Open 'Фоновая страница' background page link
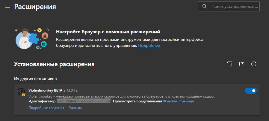Image resolution: width=269 pixels, height=121 pixels. tap(179, 101)
